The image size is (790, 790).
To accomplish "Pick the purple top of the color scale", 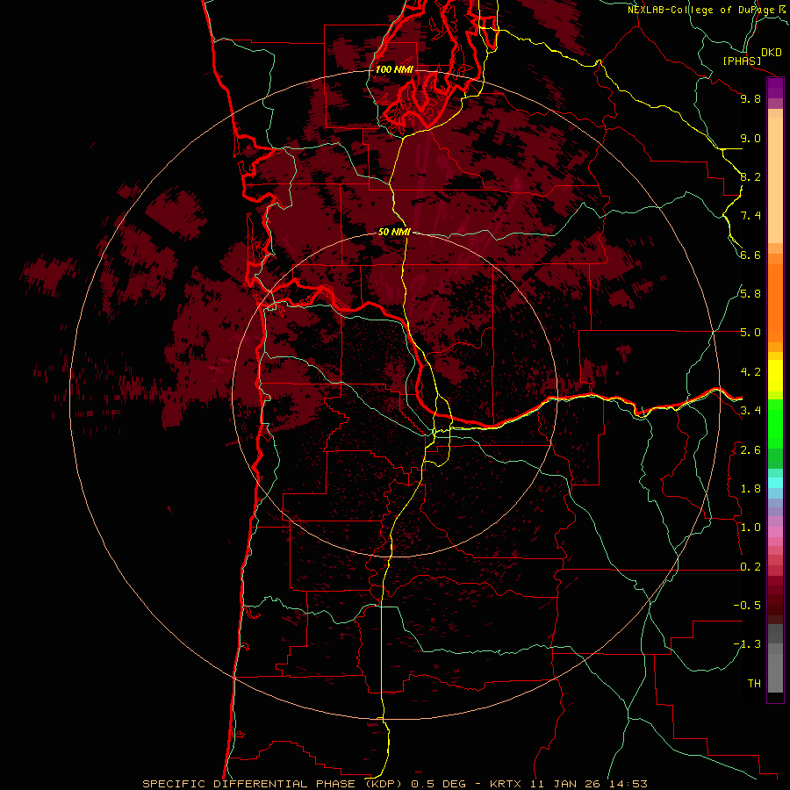I will [x=775, y=88].
